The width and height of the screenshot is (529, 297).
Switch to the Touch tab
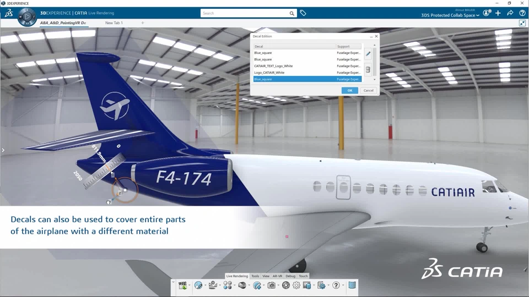(x=303, y=276)
